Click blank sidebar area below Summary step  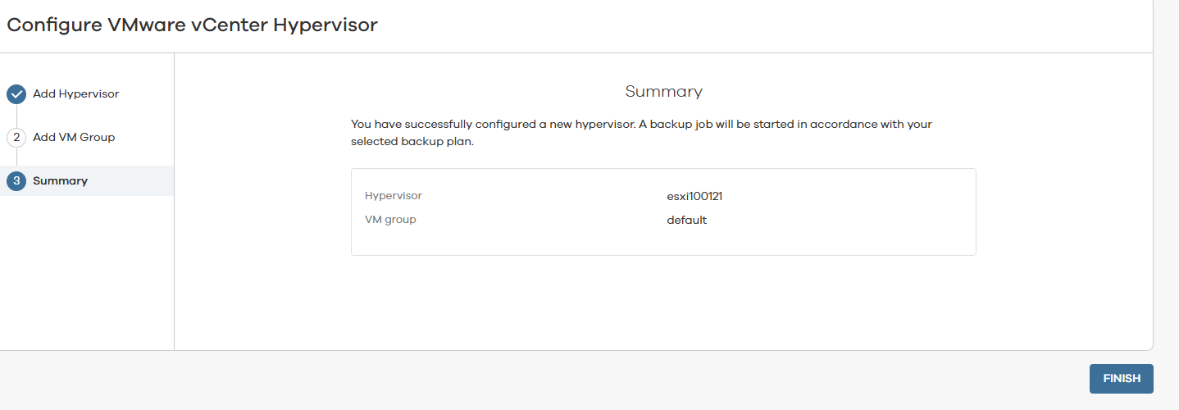click(86, 271)
